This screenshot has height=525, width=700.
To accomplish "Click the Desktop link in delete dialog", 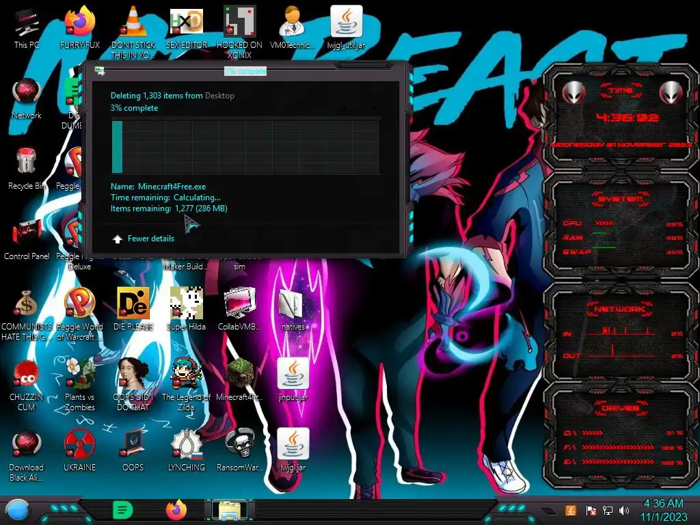I will (x=219, y=96).
